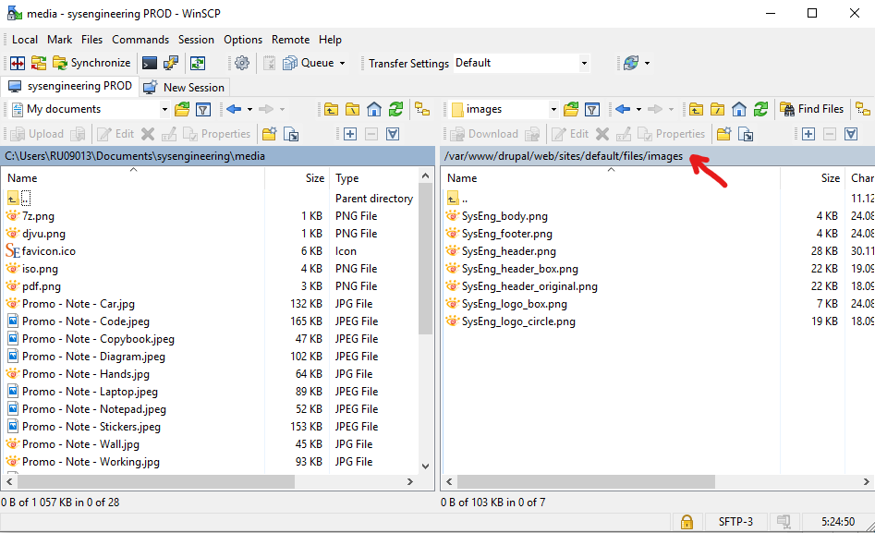Switch to sysengineering PROD session tab
Image resolution: width=875 pixels, height=533 pixels.
tap(69, 87)
